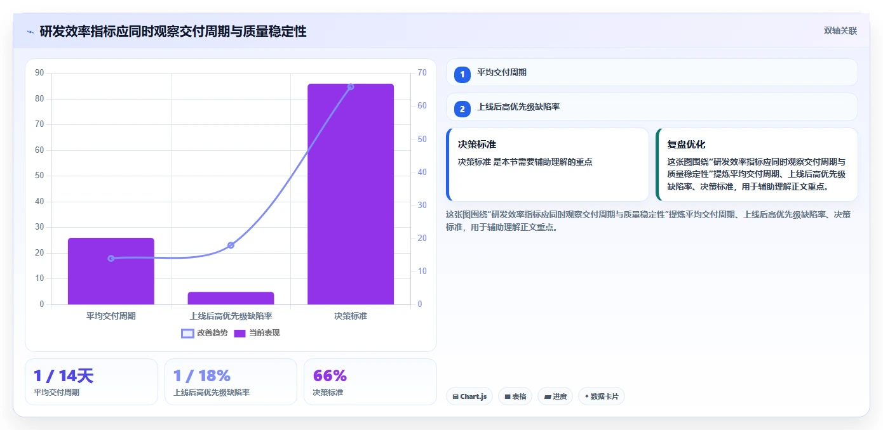Click the tall purple bar for 决策标准
This screenshot has height=430, width=883.
coord(351,194)
